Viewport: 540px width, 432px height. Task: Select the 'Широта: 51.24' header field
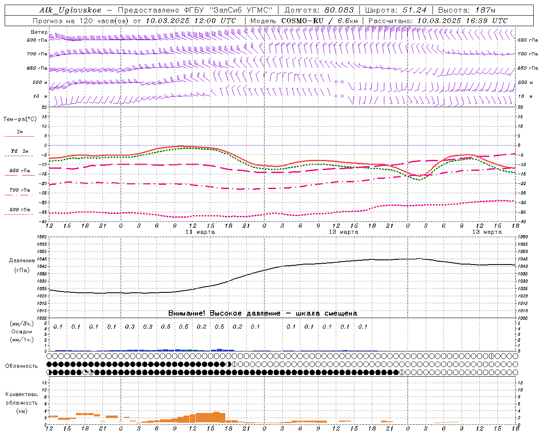pyautogui.click(x=396, y=10)
